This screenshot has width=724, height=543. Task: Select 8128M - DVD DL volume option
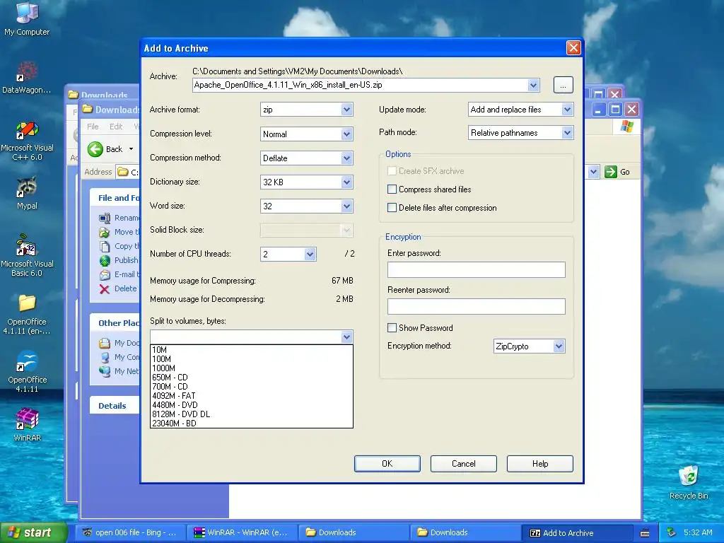pyautogui.click(x=252, y=414)
